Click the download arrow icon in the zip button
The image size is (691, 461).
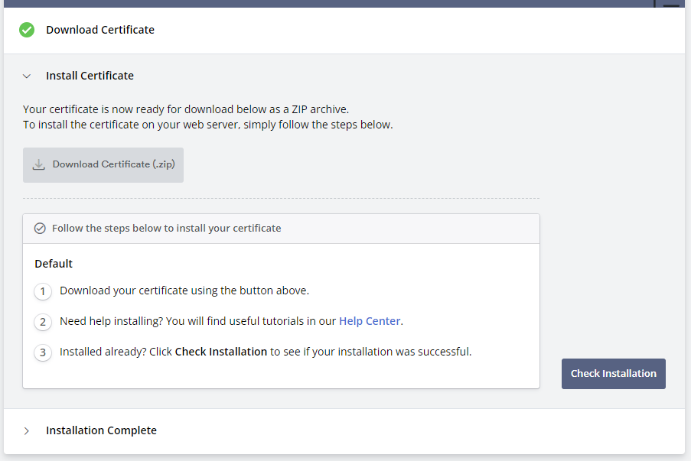39,164
